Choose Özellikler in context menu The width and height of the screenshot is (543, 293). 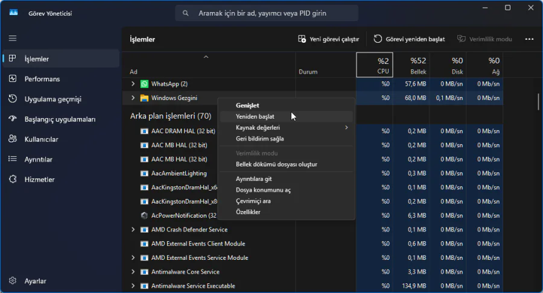[x=286, y=212]
